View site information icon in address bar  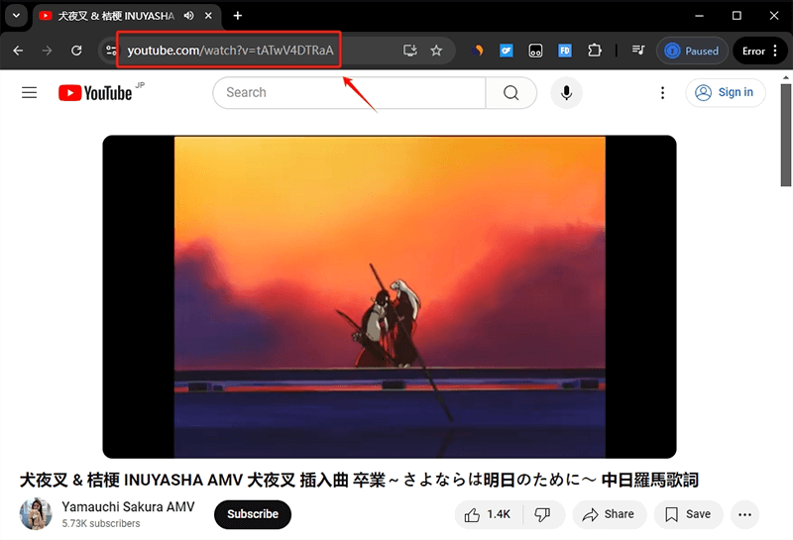[110, 51]
